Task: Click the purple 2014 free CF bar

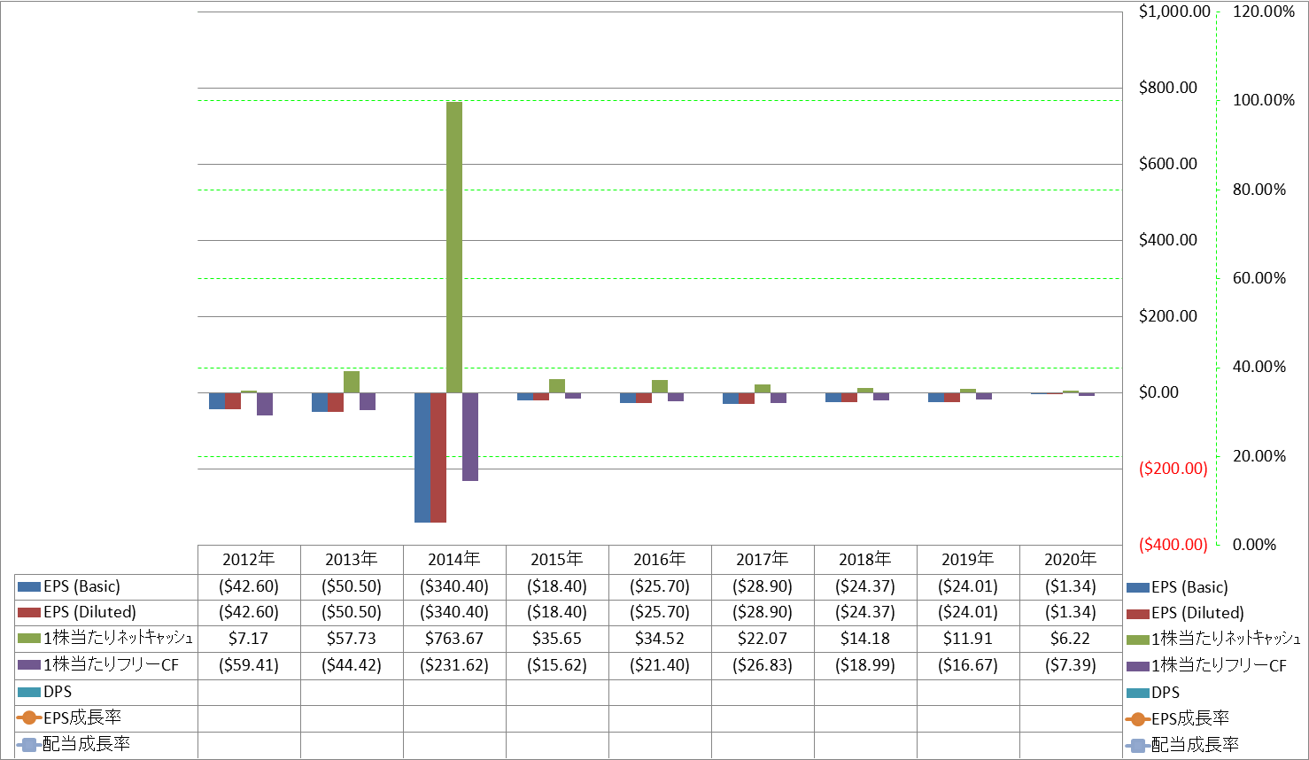Action: click(x=470, y=437)
